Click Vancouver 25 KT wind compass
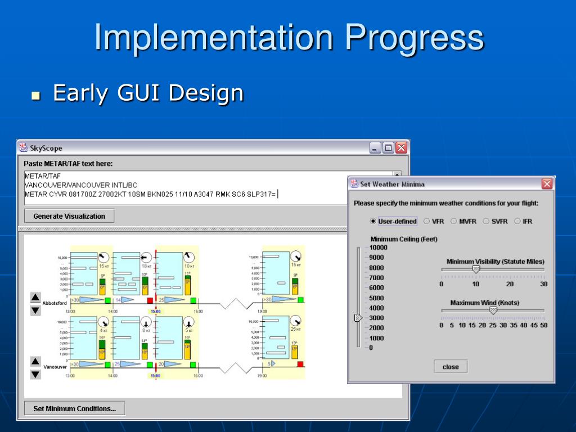Screen dimensions: 576x432 pyautogui.click(x=296, y=321)
